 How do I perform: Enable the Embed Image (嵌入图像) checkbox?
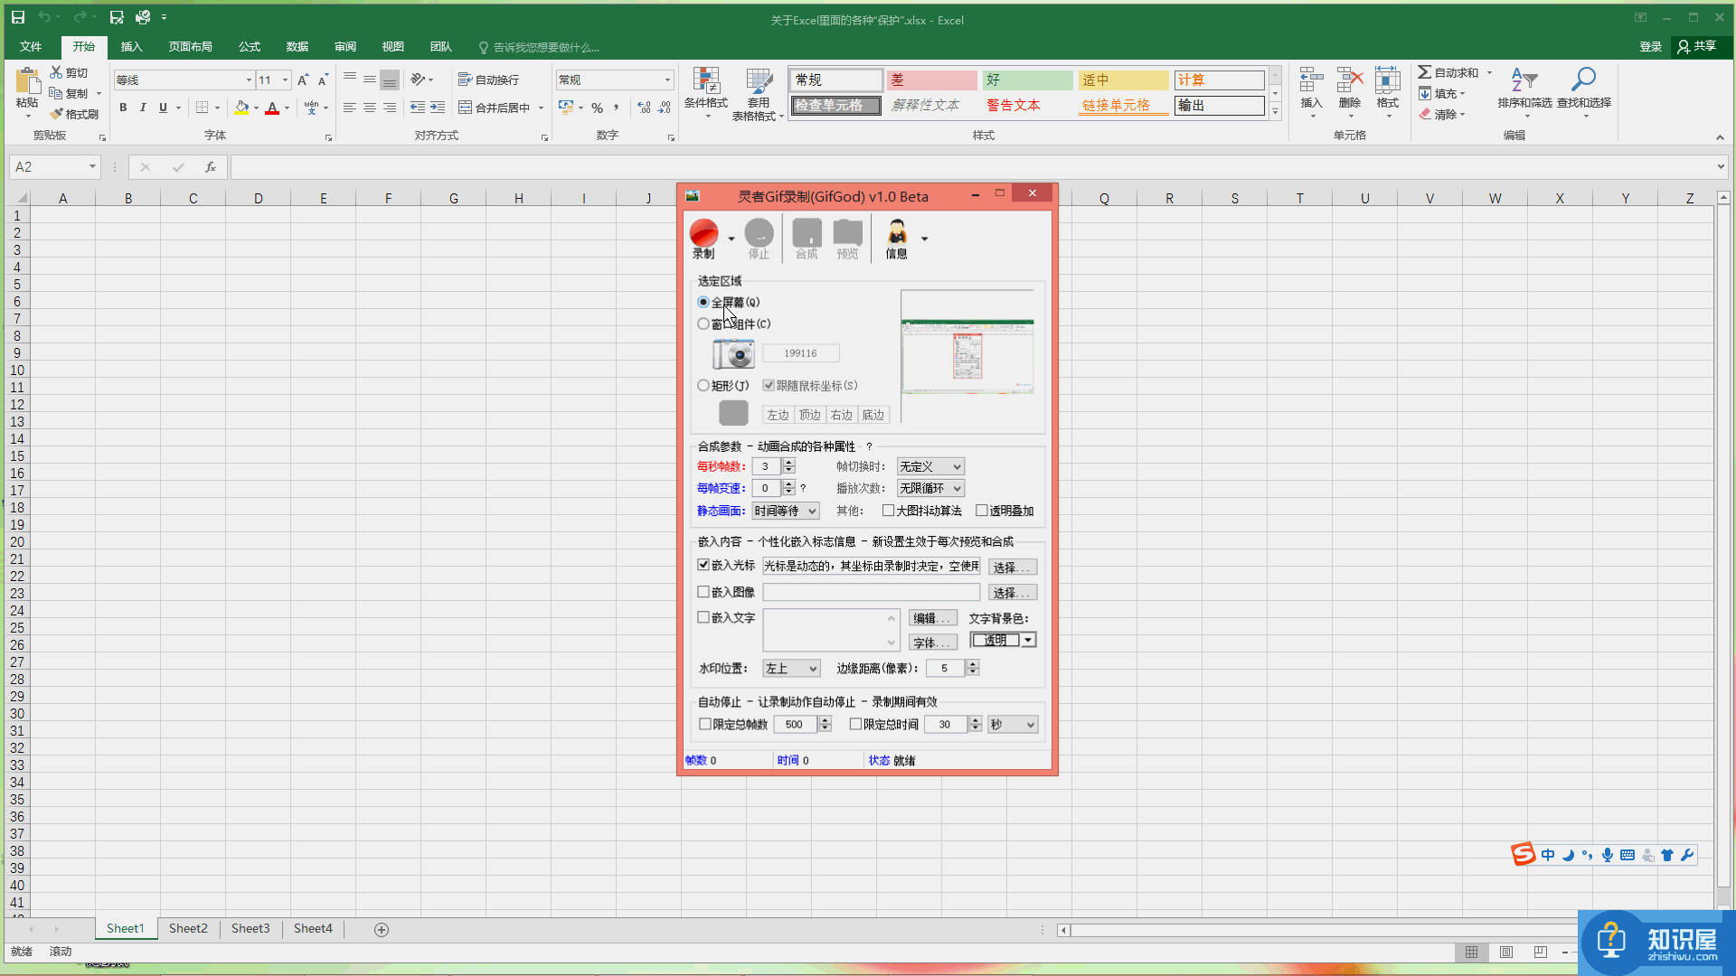(x=703, y=593)
